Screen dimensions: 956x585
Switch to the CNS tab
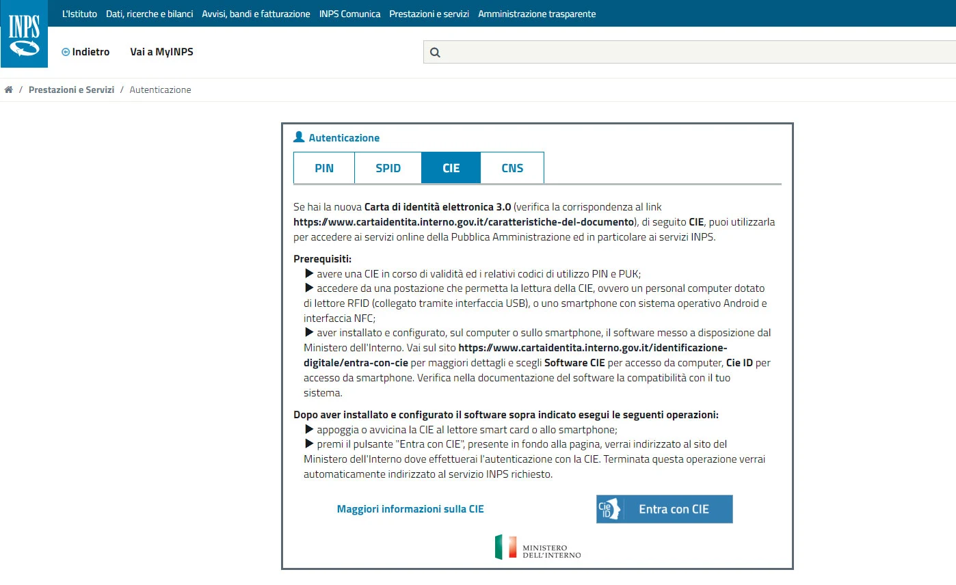(512, 168)
